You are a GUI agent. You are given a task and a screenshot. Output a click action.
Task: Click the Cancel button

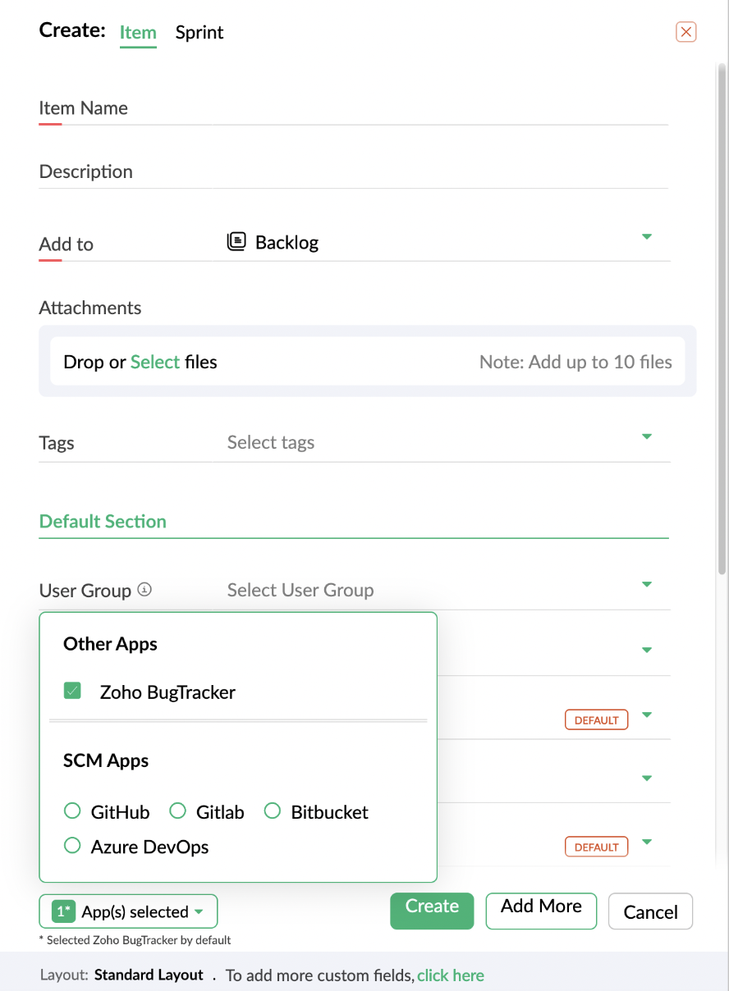pos(650,911)
